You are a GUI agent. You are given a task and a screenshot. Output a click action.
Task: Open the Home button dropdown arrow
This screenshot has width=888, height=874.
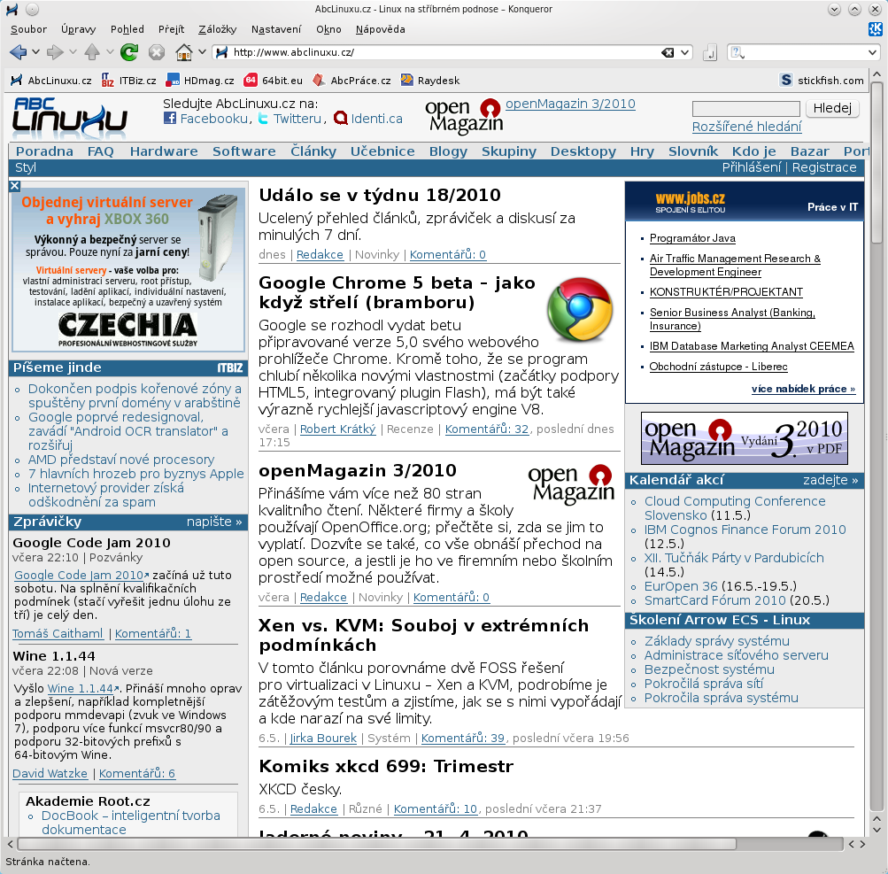202,52
